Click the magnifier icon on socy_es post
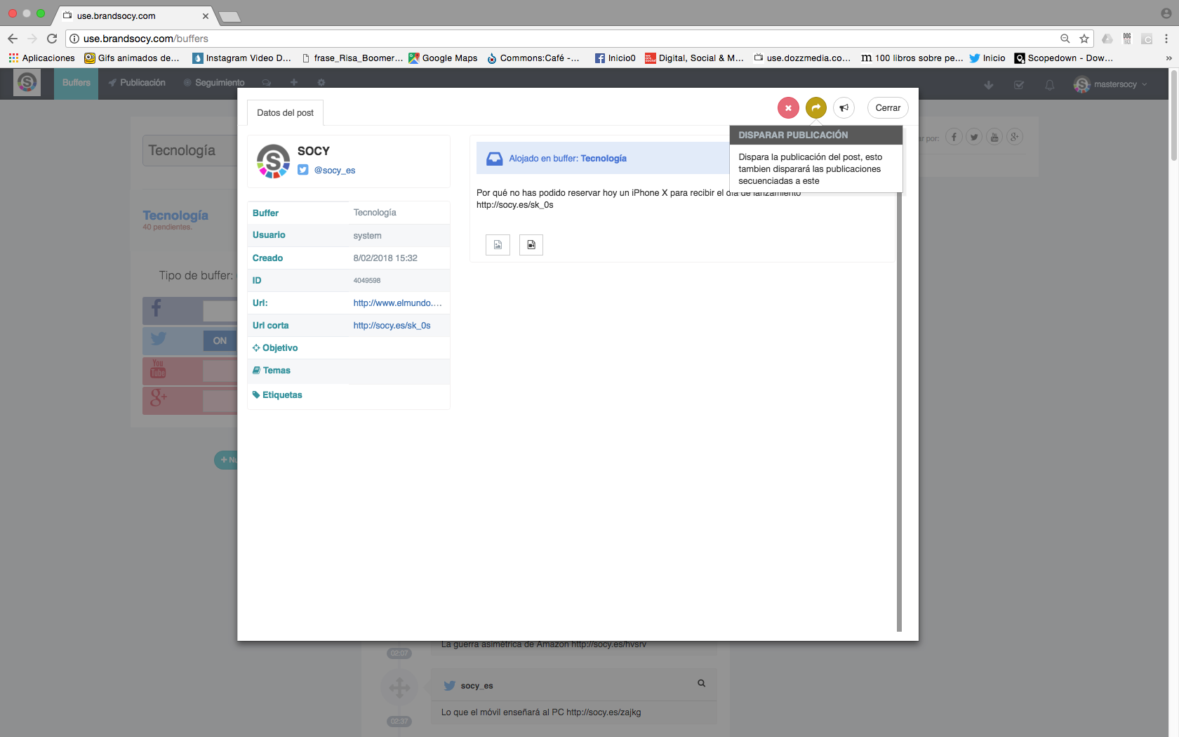 [x=701, y=683]
